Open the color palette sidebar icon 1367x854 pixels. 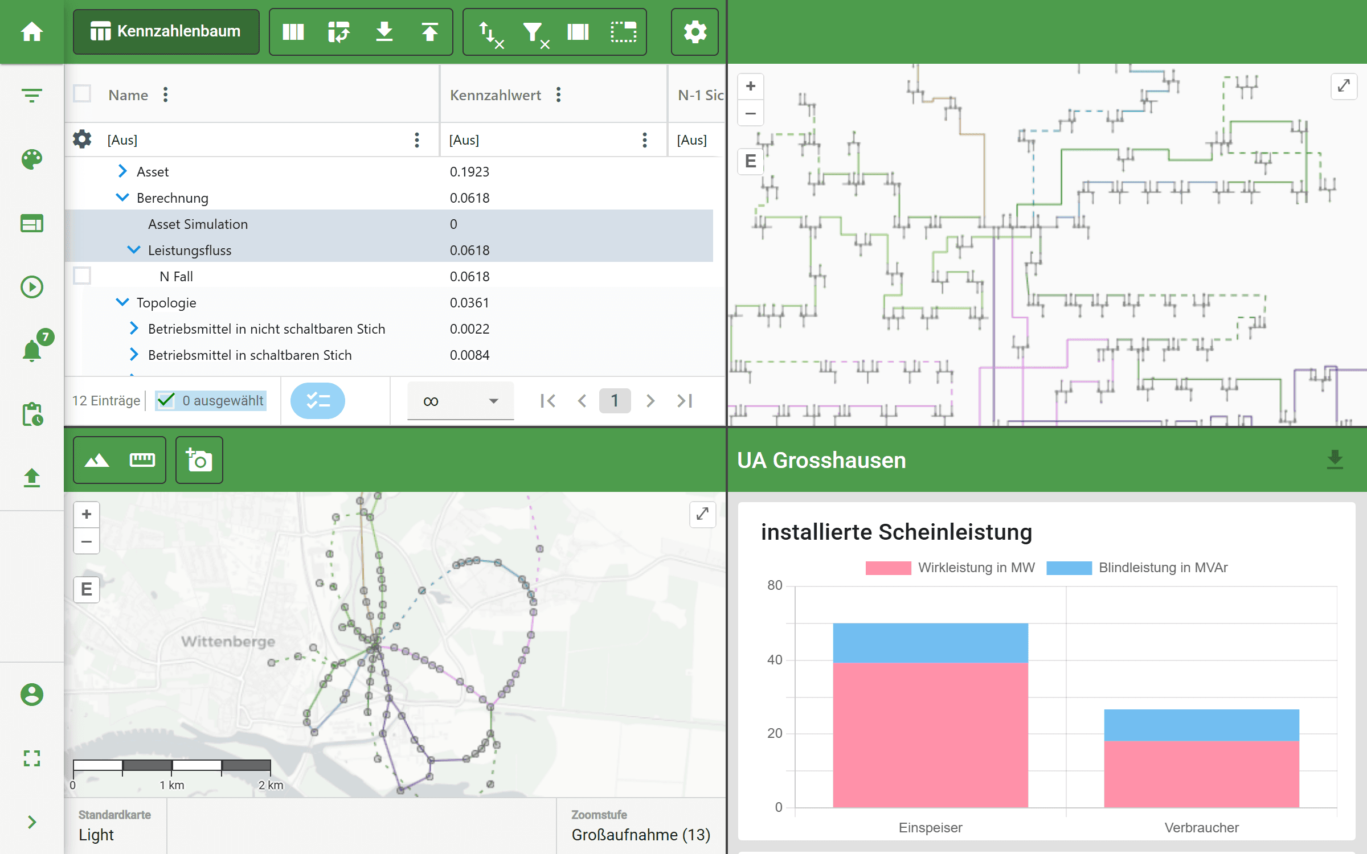pyautogui.click(x=32, y=159)
